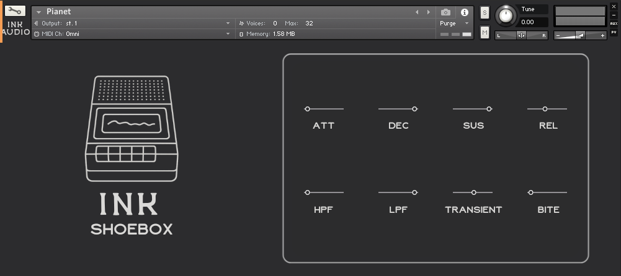Open the camera snapshot view
Viewport: 621px width, 276px height.
(x=445, y=12)
